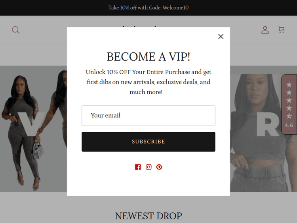Click the NEWEST DROP heading
The image size is (297, 223).
148,216
